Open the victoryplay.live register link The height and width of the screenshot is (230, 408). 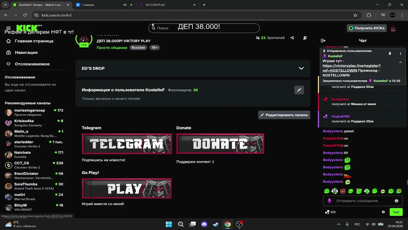pos(352,68)
